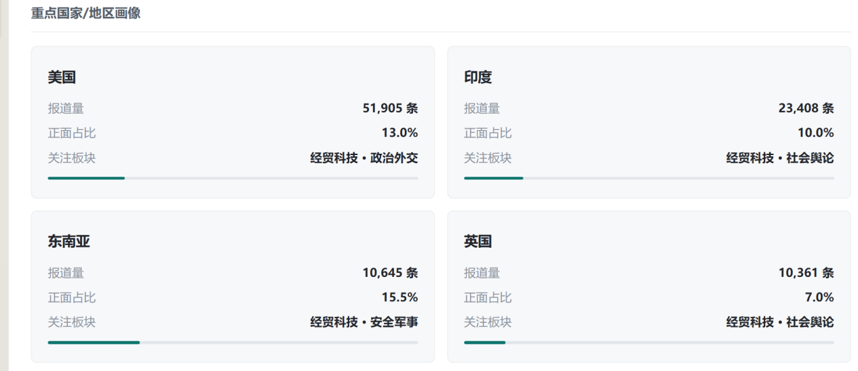Click 经贸科技 · 安全军事 focus tag

coord(364,322)
